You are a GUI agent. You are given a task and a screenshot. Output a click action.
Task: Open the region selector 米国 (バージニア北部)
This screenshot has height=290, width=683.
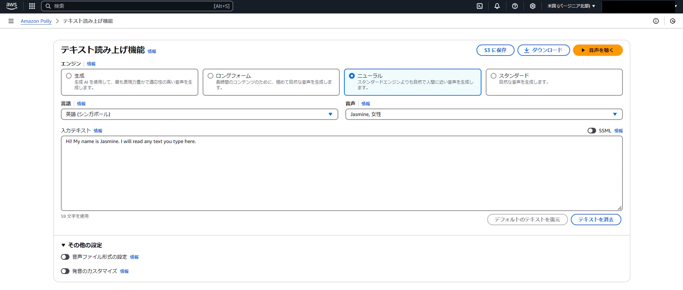point(571,6)
